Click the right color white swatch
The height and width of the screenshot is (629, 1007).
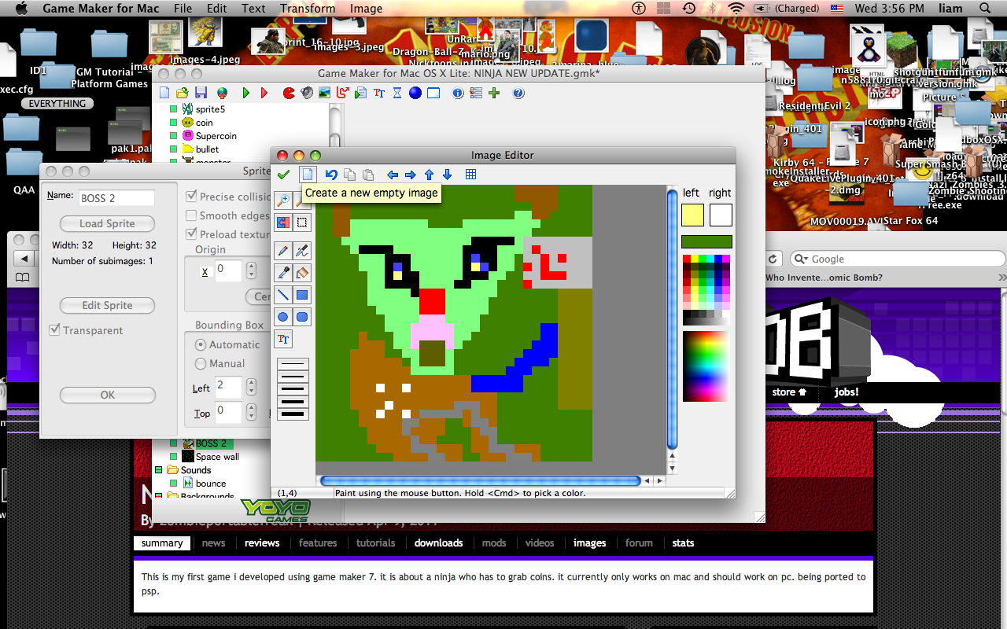[x=721, y=215]
